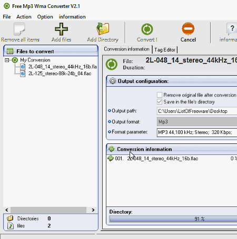The image size is (237, 239).
Task: Select the My Conversion tree label
Action: [x=35, y=60]
